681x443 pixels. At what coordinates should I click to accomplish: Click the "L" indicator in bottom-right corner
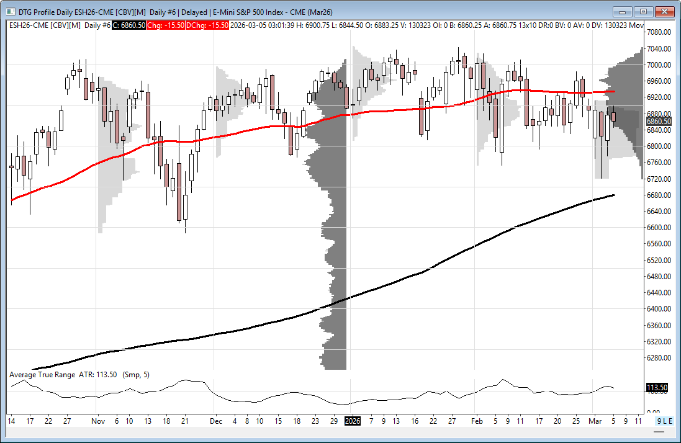click(665, 421)
